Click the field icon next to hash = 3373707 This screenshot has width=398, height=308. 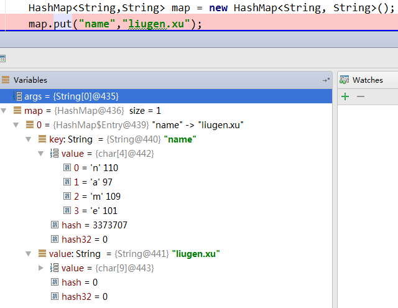(55, 225)
